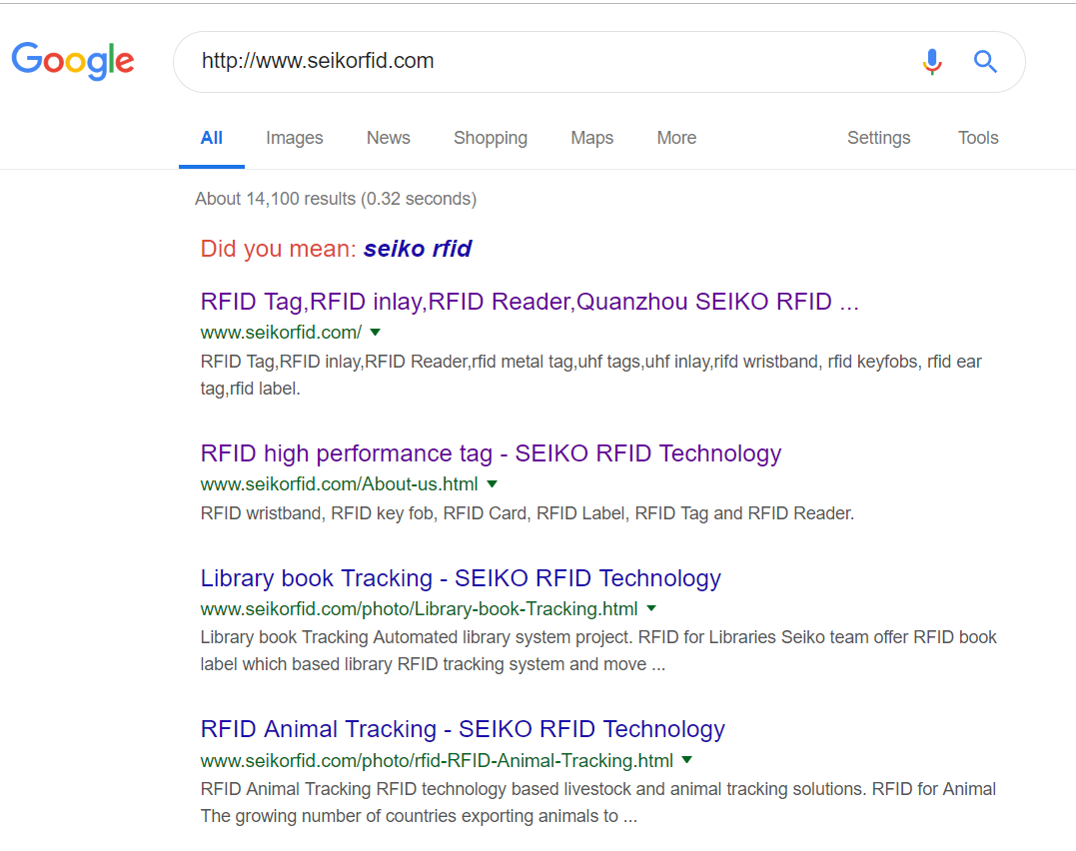Click snippet starting 'RFID Animal Tracking RFID technology'
Viewport: 1076px width, 851px height.
pyautogui.click(x=597, y=802)
